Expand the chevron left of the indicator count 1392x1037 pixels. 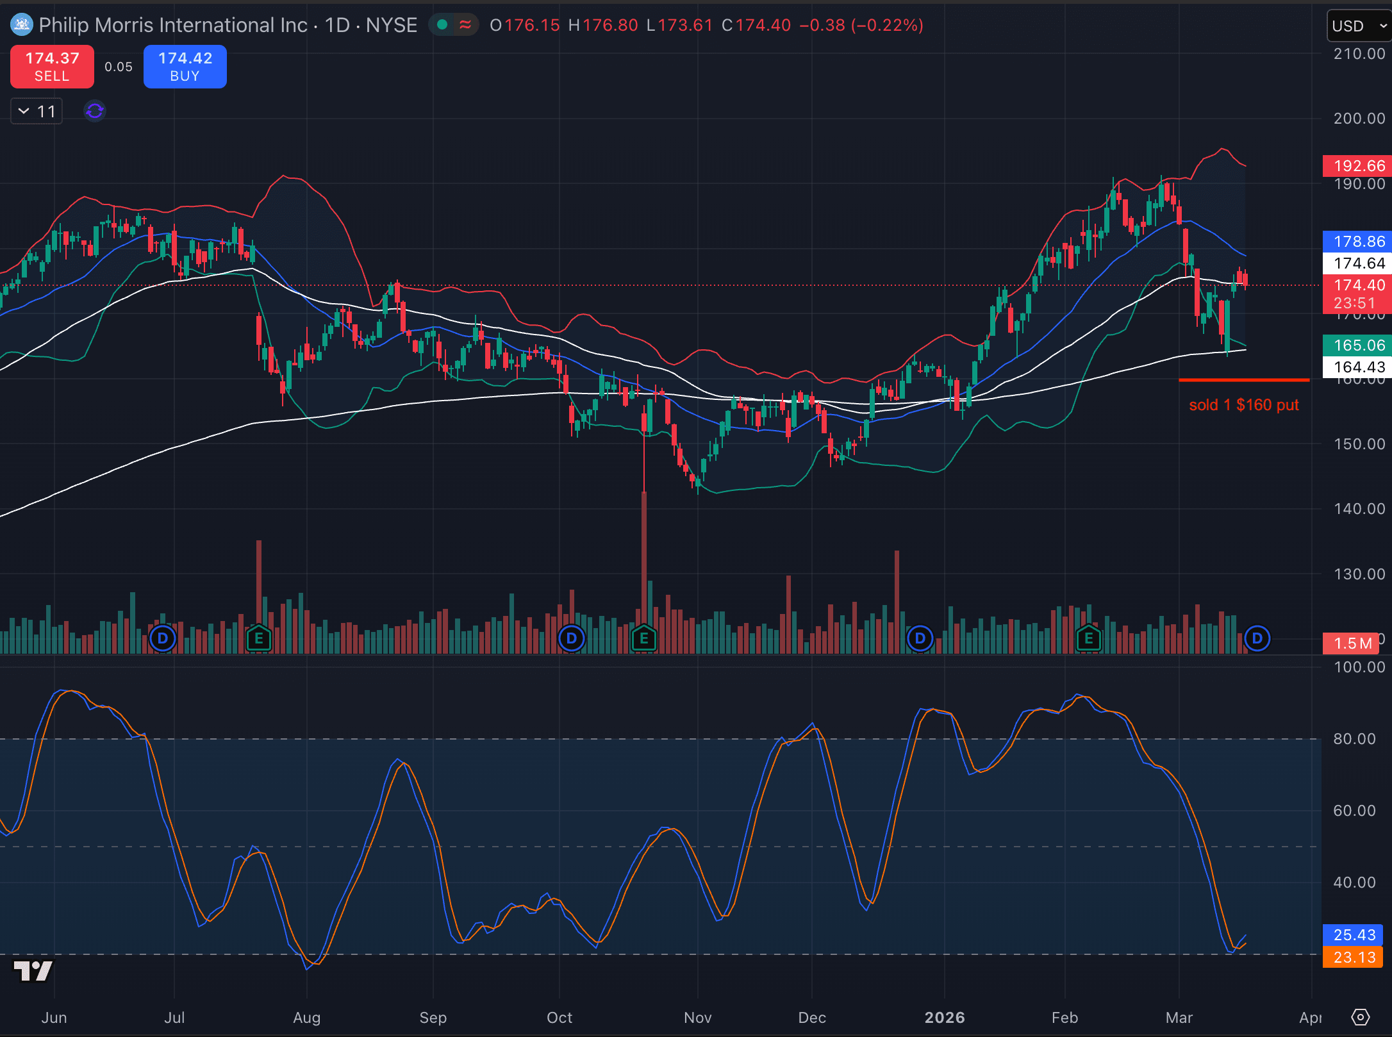(x=24, y=110)
